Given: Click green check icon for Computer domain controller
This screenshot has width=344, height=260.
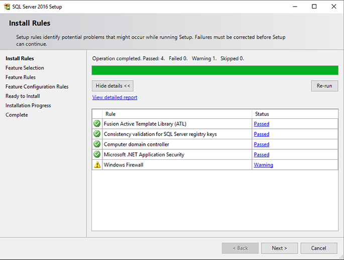Looking at the screenshot, I should [97, 144].
